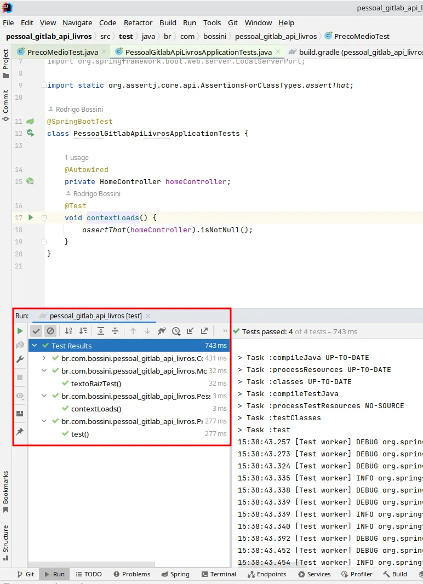Screen dimensions: 423x584
Task: Open the Tools menu
Action: (x=212, y=22)
